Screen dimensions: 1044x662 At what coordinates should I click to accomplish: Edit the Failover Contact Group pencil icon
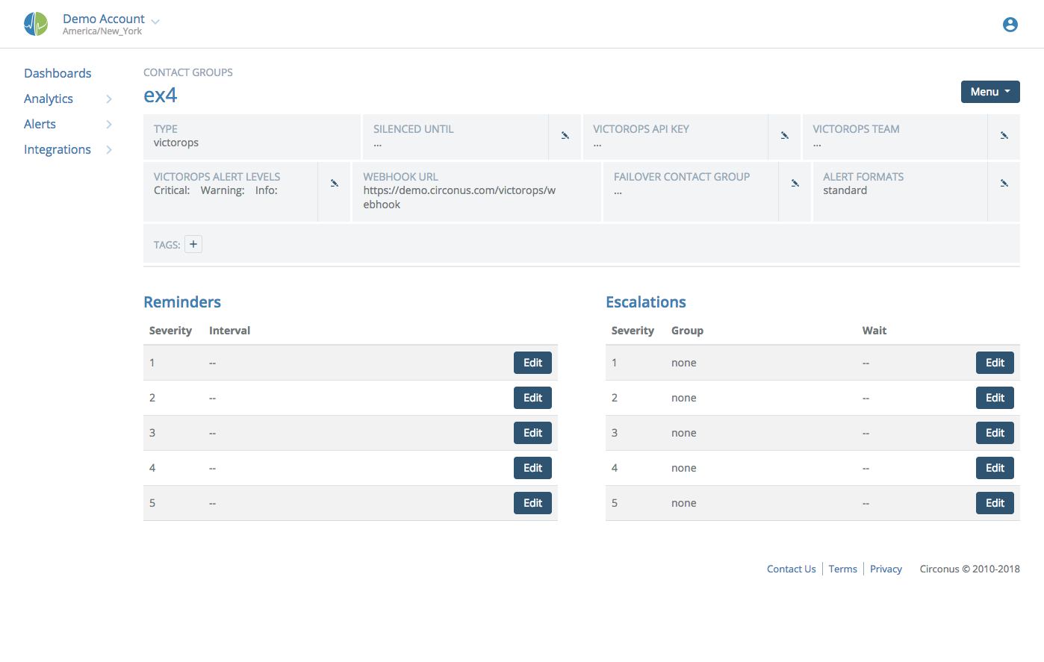pyautogui.click(x=795, y=184)
